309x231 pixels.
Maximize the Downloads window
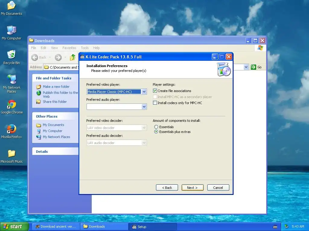tap(255, 41)
